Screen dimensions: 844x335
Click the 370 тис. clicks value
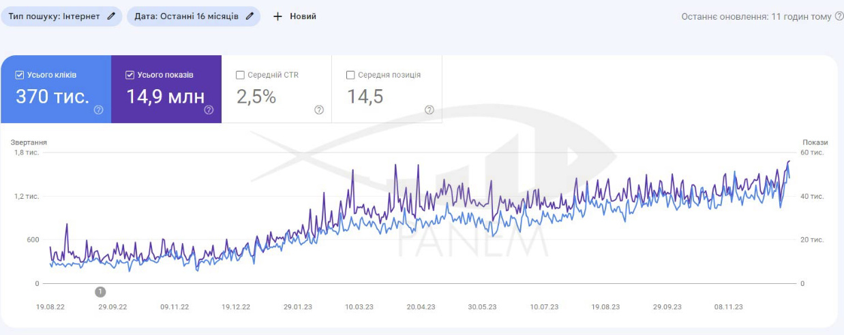tap(52, 97)
